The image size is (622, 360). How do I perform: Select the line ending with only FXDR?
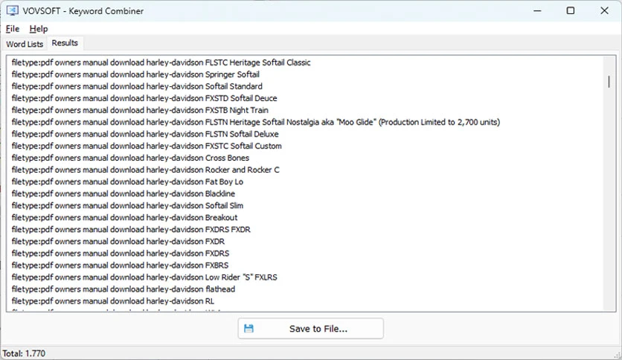tap(118, 241)
